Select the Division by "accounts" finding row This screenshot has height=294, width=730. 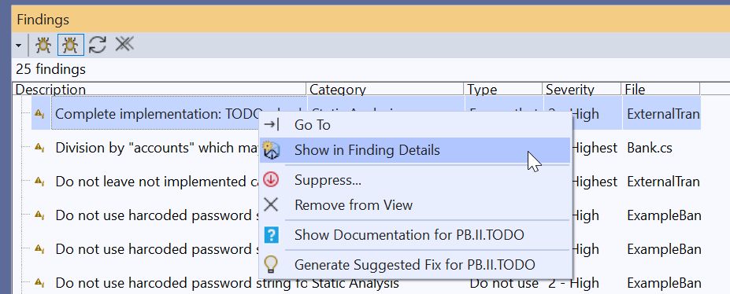(x=365, y=148)
